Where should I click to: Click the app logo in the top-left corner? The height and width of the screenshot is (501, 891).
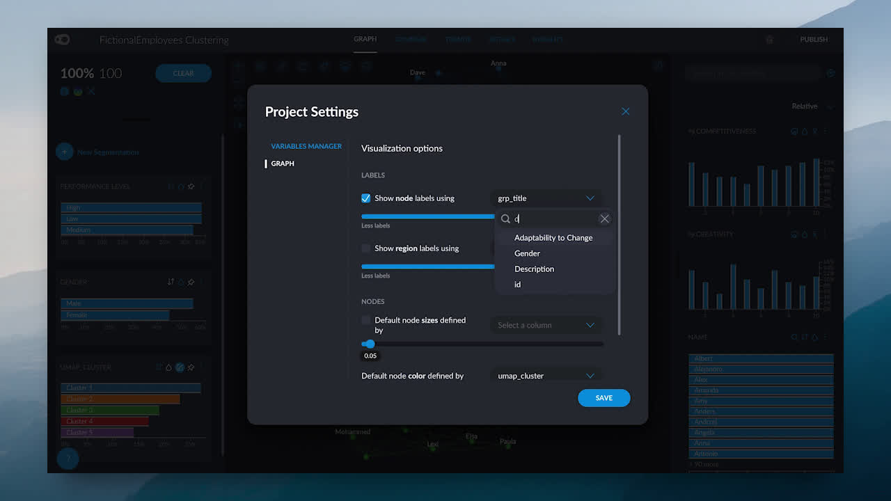62,40
